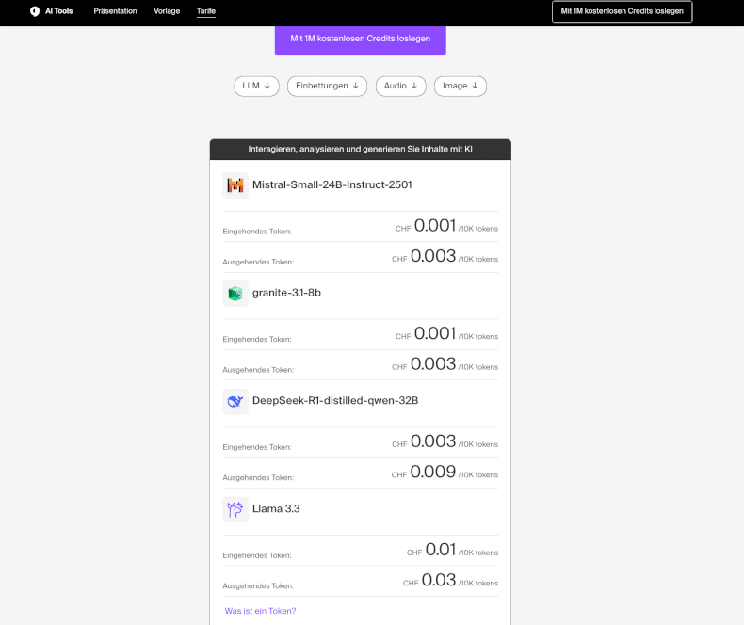Click the card header 'Interagieren, analysieren und generieren'

pos(360,150)
